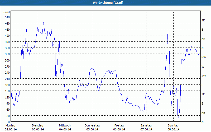Choose the date 08.06.14 on the axis
The width and height of the screenshot is (211, 132).
click(x=173, y=129)
